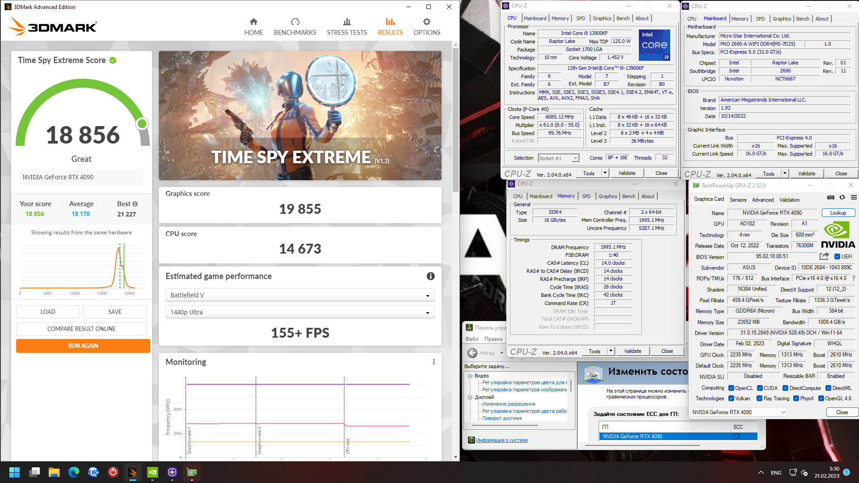
Task: Click the back arrow in NVIDIA Control Panel
Action: pyautogui.click(x=472, y=353)
